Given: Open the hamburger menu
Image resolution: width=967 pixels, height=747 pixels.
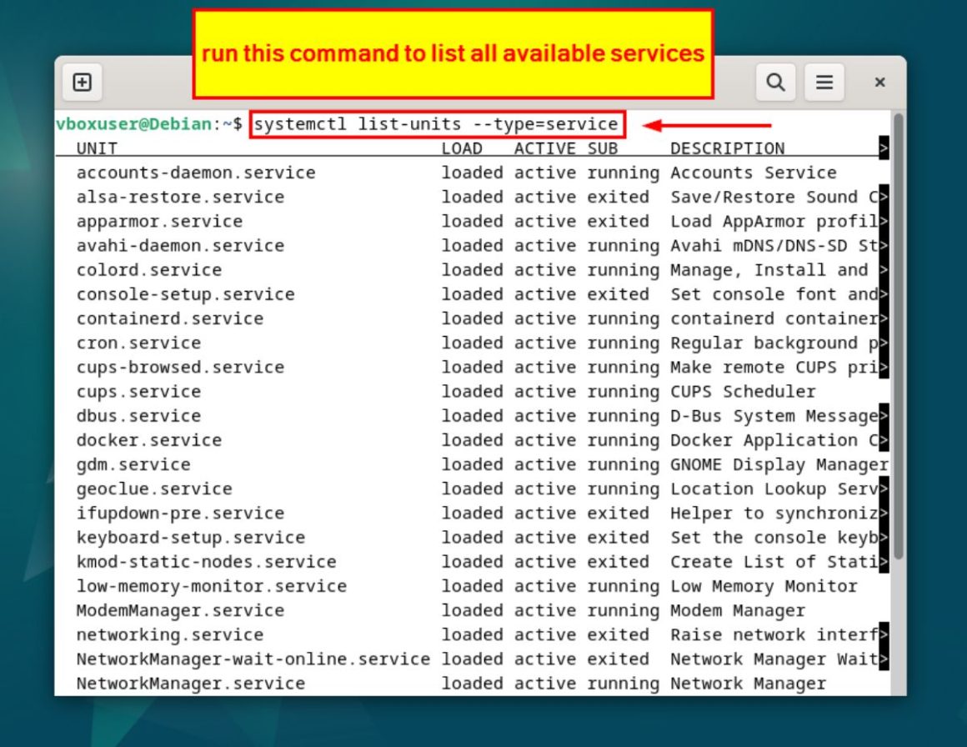Looking at the screenshot, I should (824, 82).
